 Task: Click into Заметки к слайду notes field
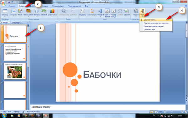click(108, 107)
